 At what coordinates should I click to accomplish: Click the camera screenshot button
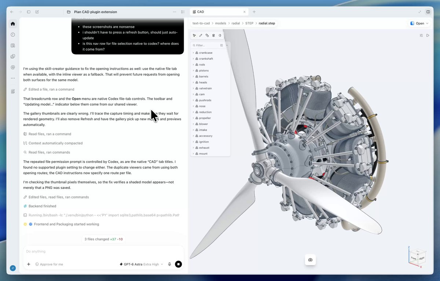(310, 260)
